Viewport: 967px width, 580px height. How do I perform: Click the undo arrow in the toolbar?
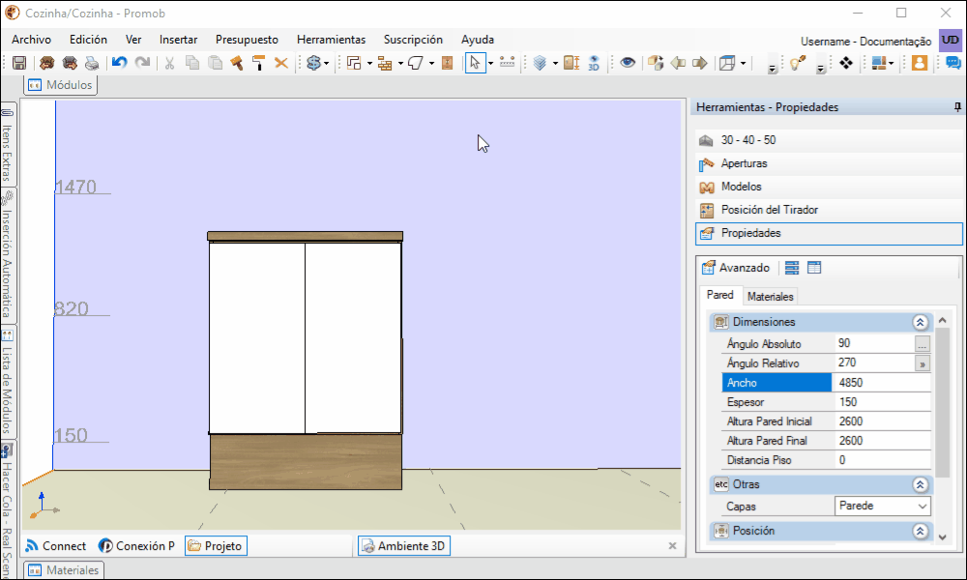click(120, 63)
